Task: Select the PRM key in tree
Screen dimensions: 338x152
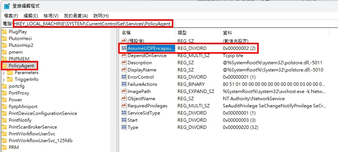Action: [14, 147]
